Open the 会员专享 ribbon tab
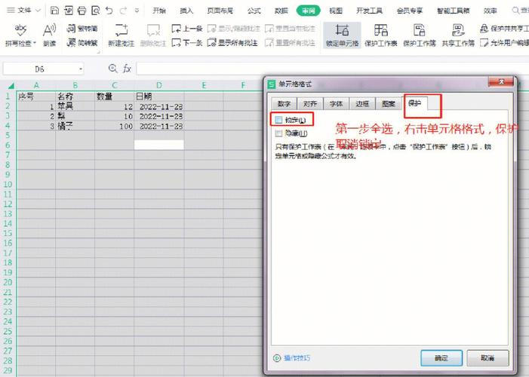The height and width of the screenshot is (377, 529). pyautogui.click(x=410, y=11)
